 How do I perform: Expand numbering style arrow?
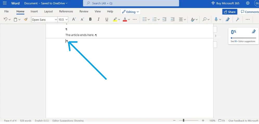coord(159,19)
